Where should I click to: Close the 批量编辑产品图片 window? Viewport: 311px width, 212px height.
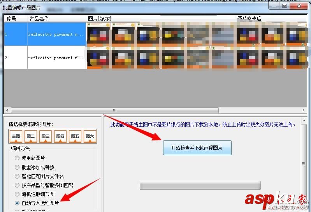tap(299, 6)
